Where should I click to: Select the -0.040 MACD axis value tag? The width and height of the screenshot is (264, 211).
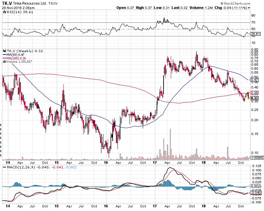[255, 193]
